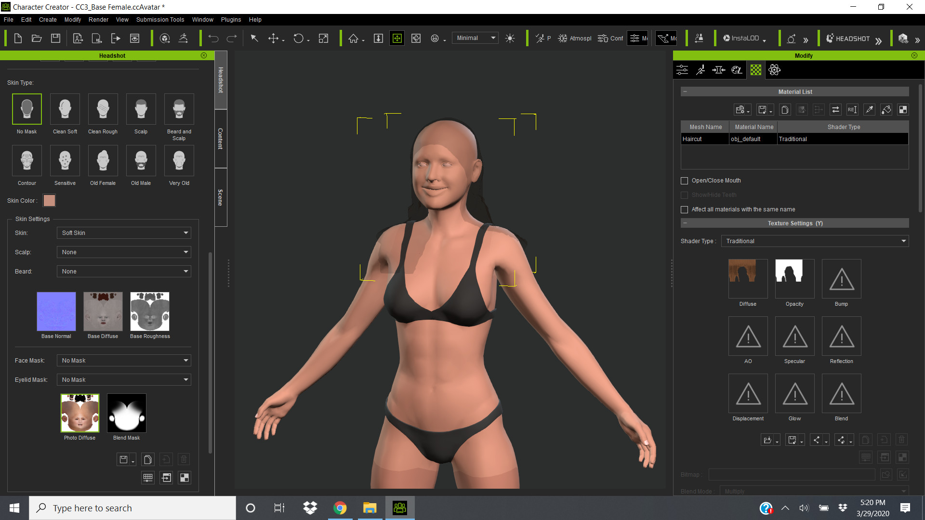Click the Redo arrow in toolbar

pyautogui.click(x=232, y=39)
